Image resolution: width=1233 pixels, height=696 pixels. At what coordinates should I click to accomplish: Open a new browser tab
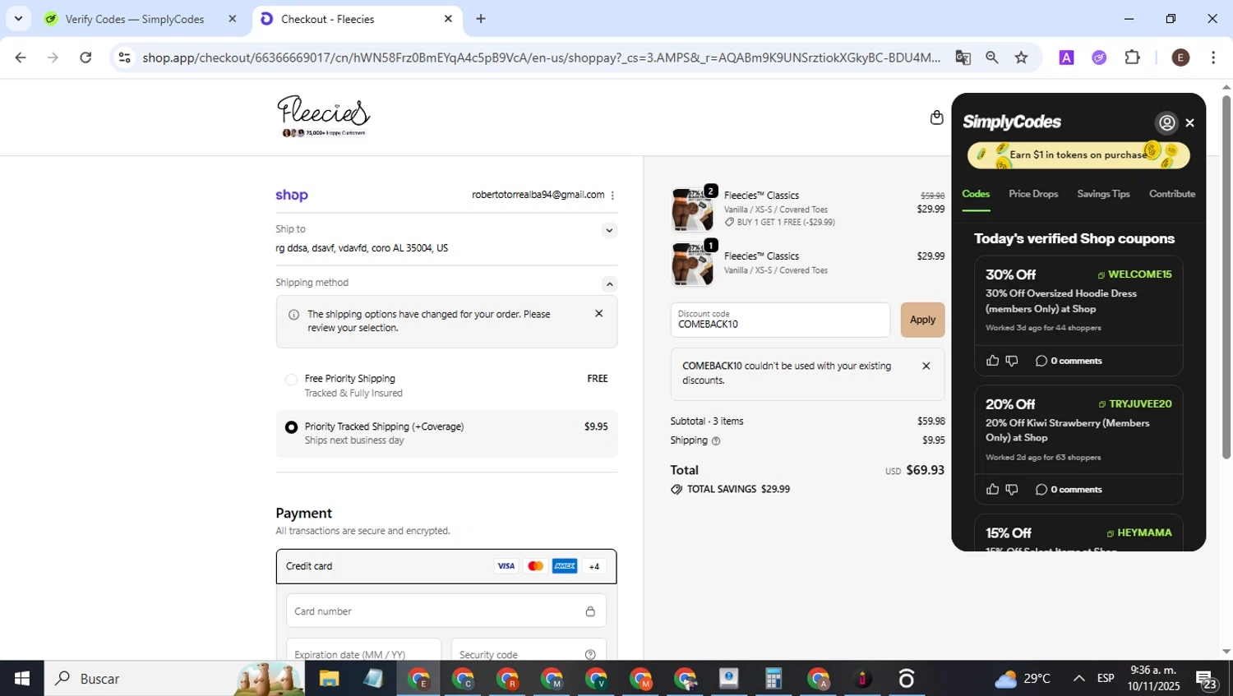(481, 19)
